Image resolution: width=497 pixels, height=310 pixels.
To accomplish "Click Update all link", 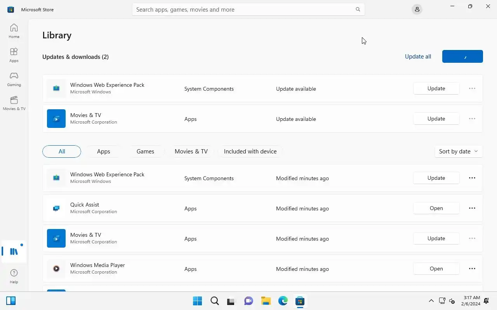I will [x=418, y=57].
